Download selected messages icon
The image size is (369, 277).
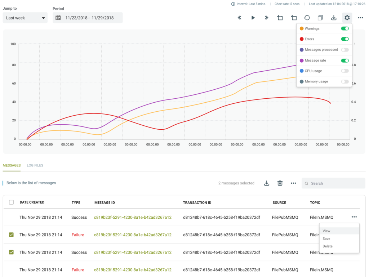[x=266, y=183]
